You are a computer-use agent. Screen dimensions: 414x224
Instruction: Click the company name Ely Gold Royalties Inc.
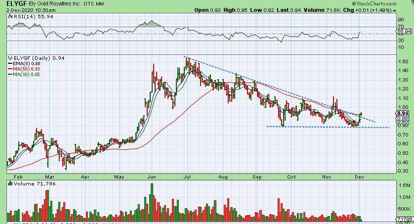55,4
